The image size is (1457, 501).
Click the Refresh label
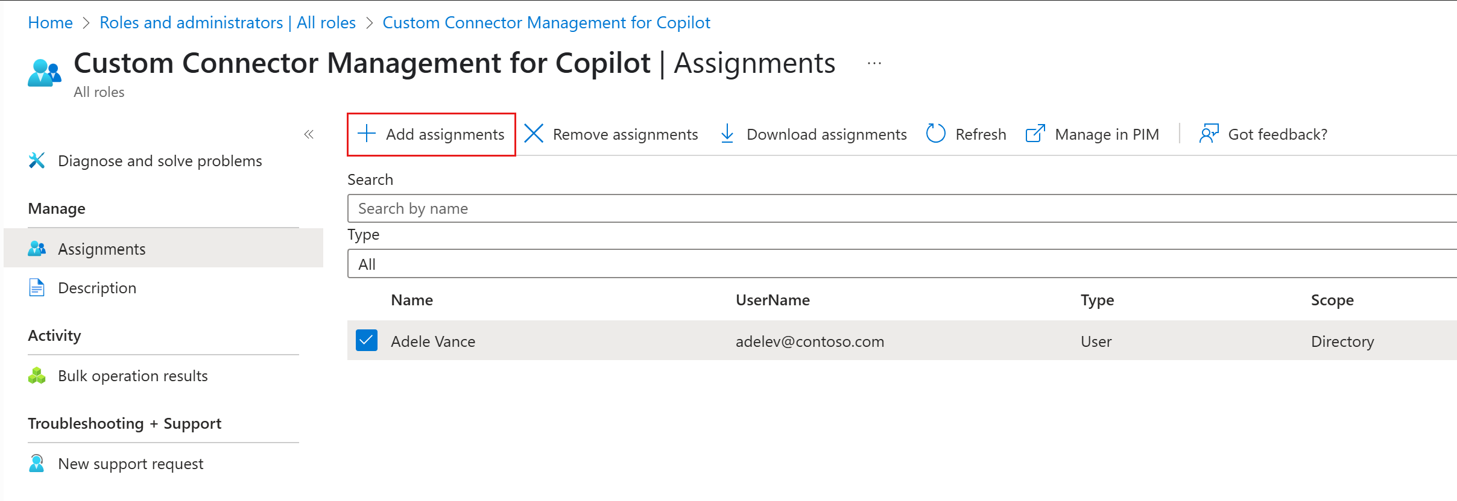[x=981, y=134]
